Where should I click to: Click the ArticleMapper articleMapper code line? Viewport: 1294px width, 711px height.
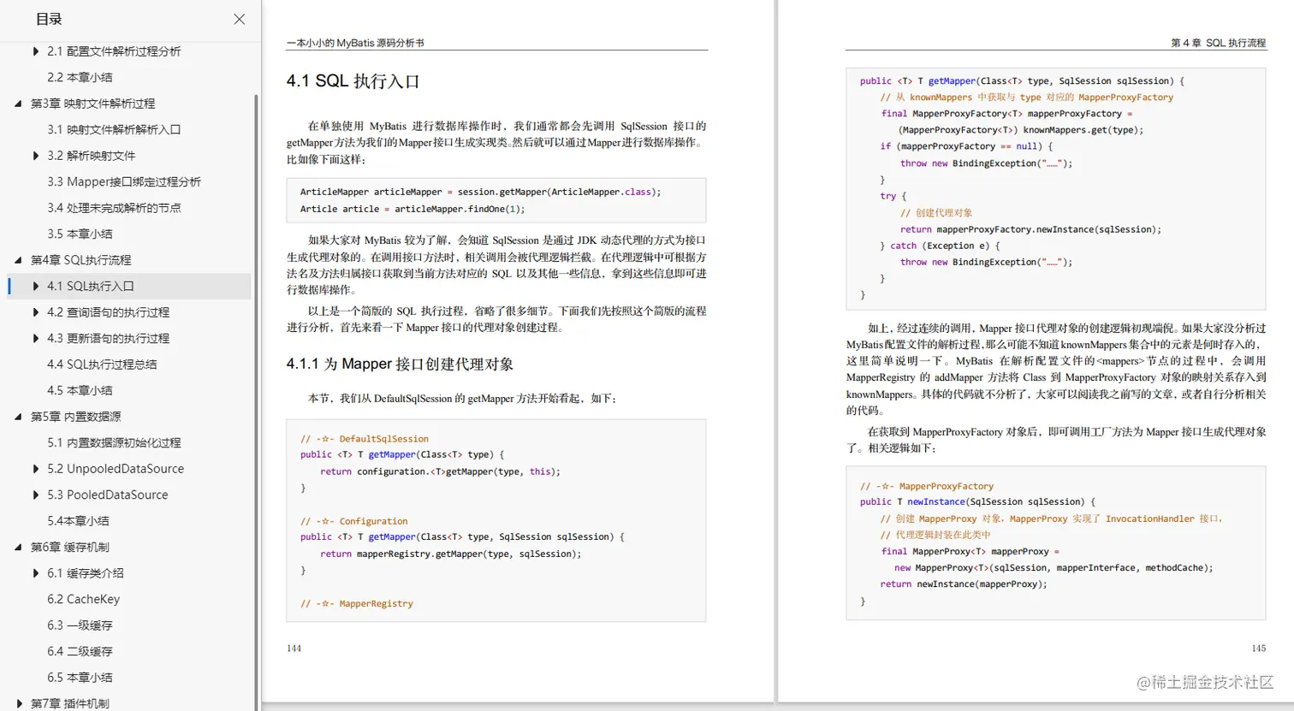point(480,193)
